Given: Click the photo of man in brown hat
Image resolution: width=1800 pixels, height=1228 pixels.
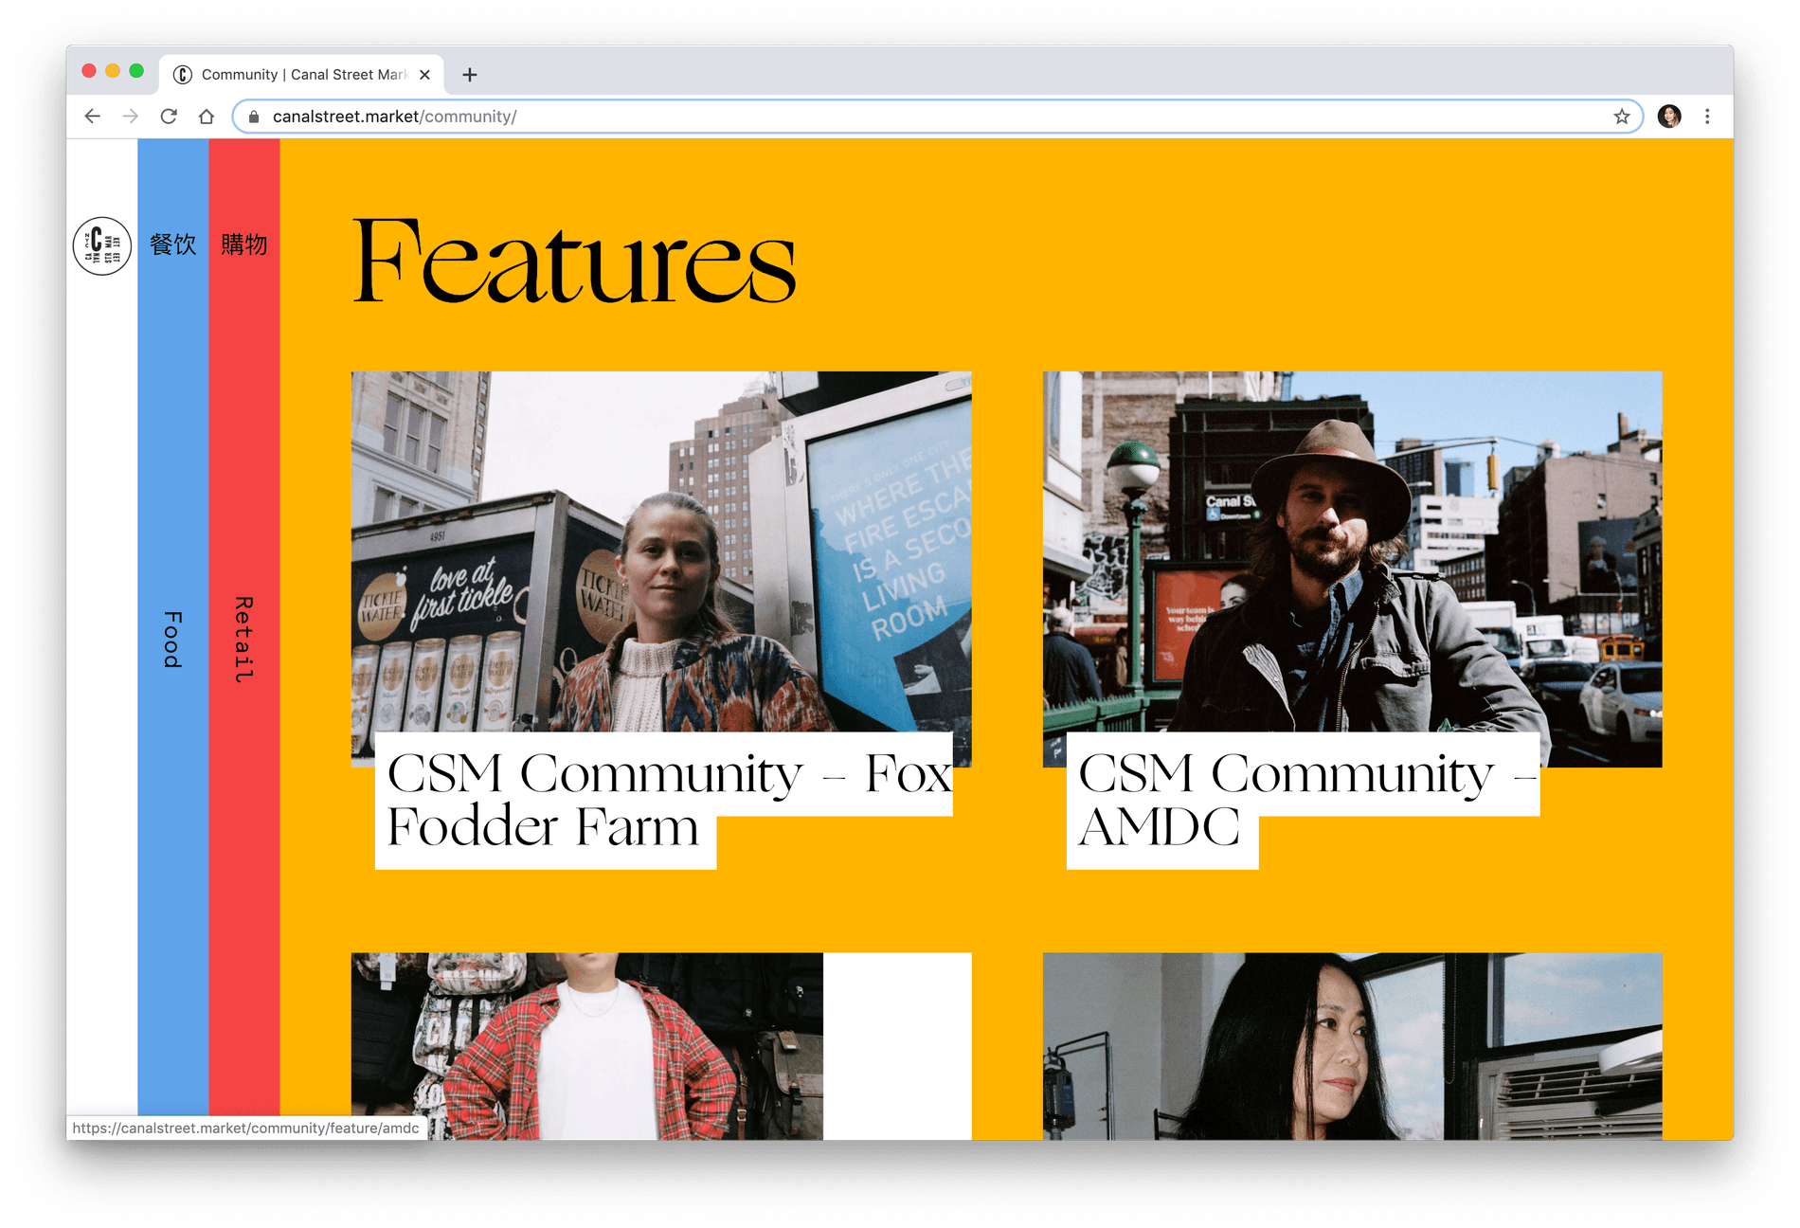Looking at the screenshot, I should coord(1352,550).
